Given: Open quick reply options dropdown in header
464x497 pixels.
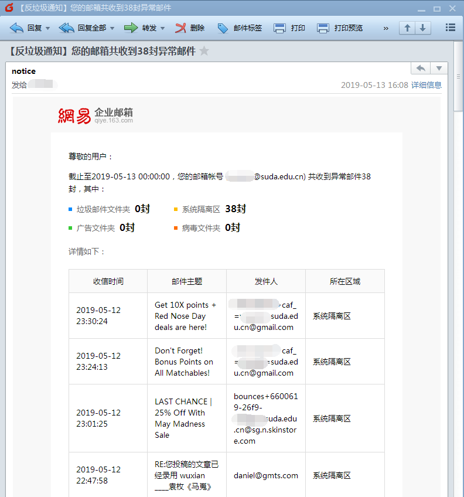Looking at the screenshot, I should tap(439, 69).
